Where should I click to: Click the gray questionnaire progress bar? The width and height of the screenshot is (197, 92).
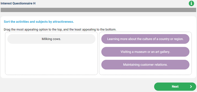98,10
